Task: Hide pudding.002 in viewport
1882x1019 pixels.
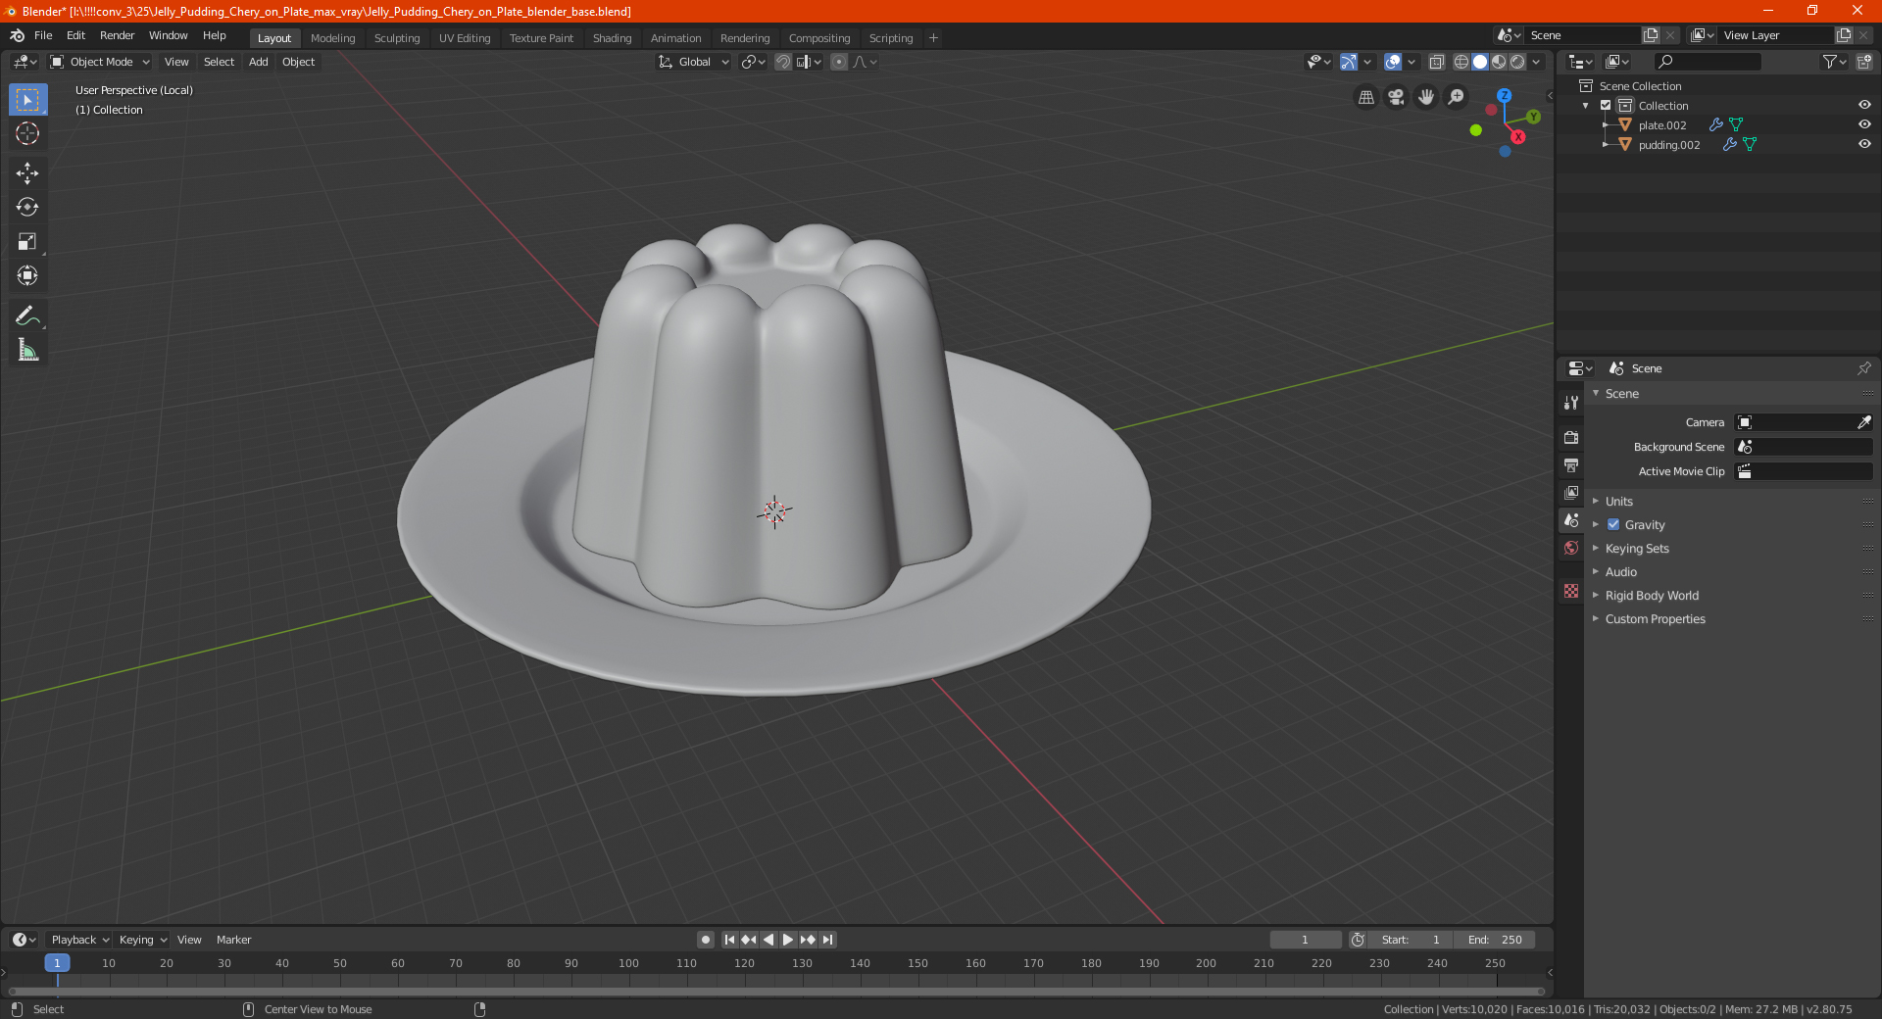Action: (1864, 144)
